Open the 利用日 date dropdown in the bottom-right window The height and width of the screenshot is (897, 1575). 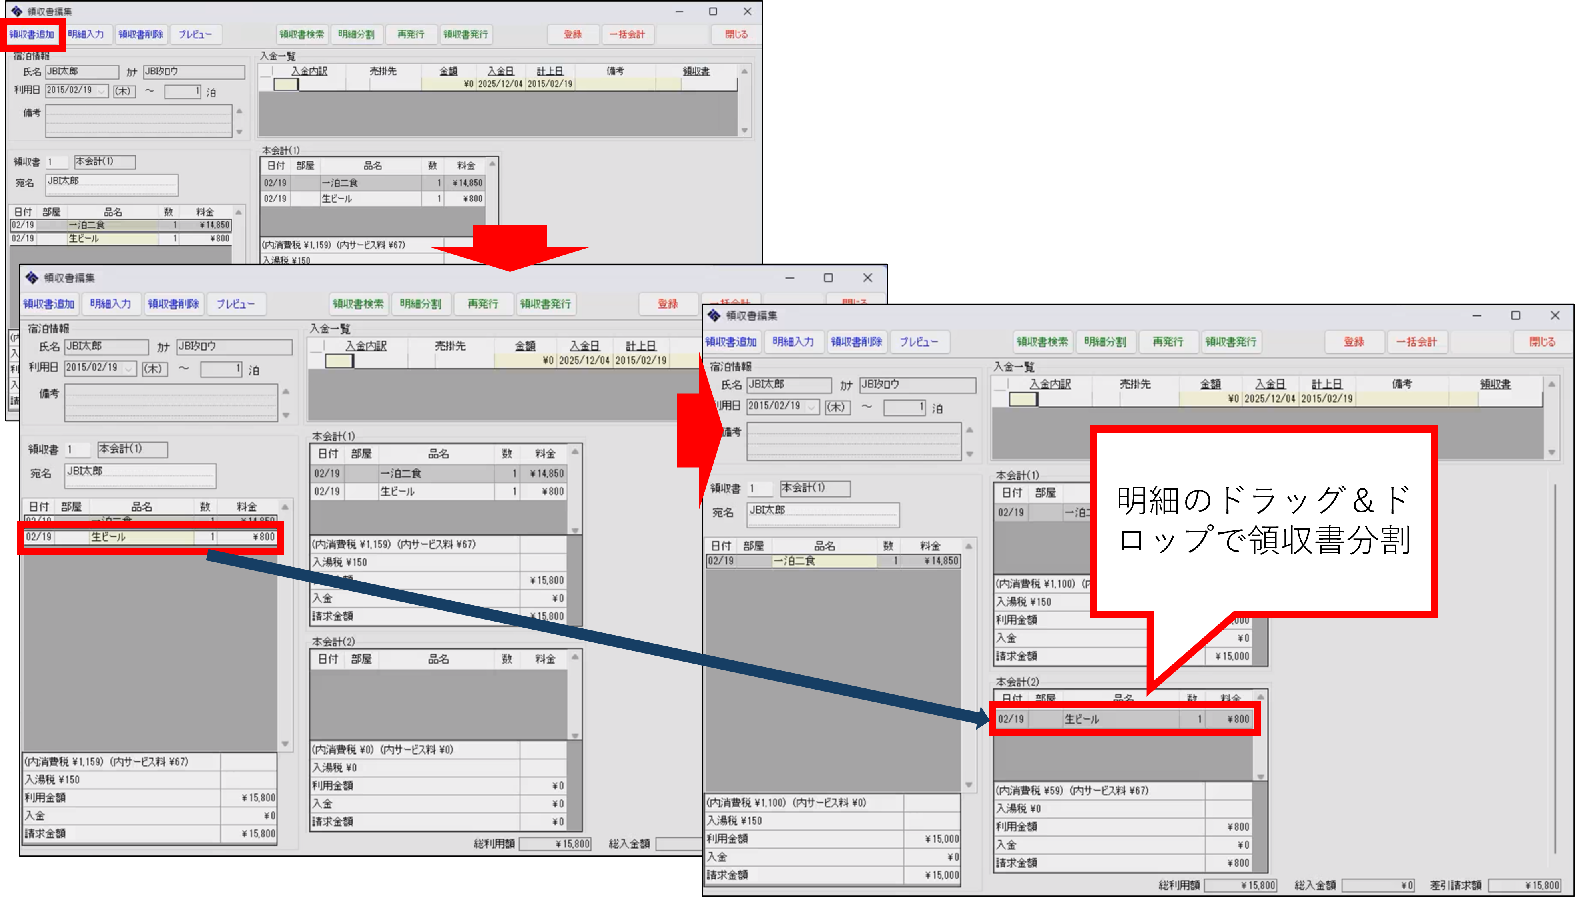coord(812,407)
